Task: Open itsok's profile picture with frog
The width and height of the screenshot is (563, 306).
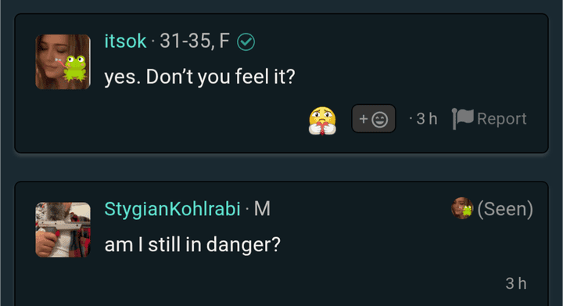Action: 63,62
